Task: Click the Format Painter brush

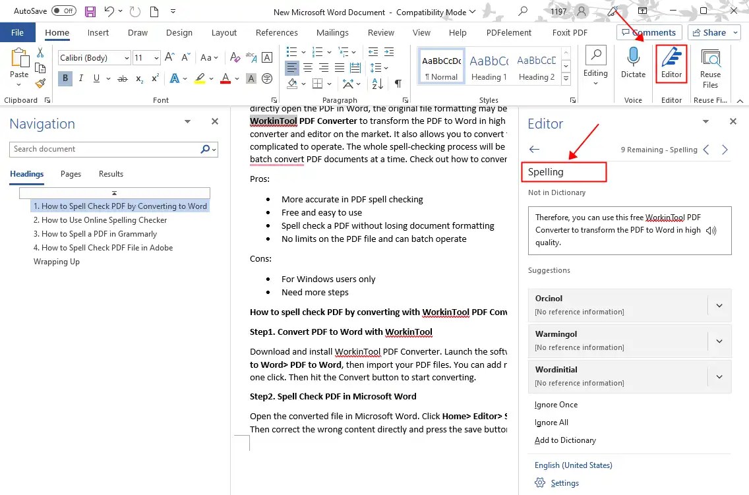Action: click(x=40, y=83)
